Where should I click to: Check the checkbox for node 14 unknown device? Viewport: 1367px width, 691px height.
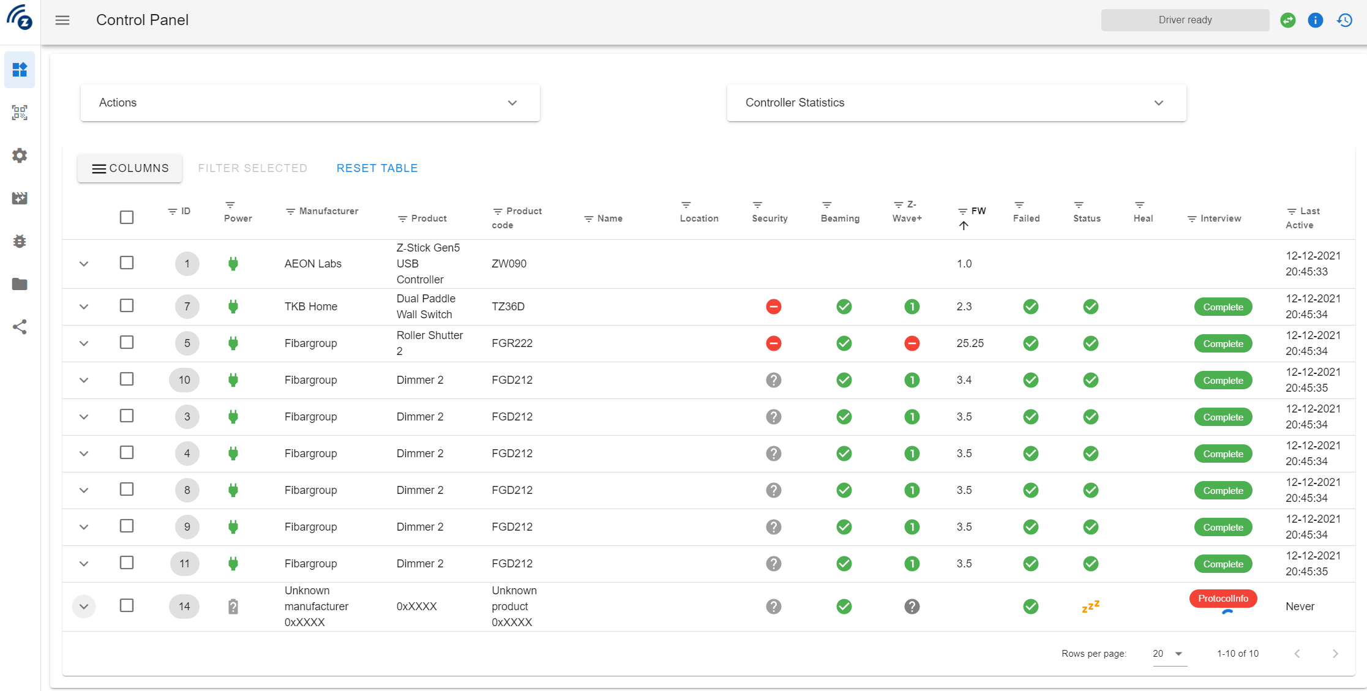(x=127, y=605)
